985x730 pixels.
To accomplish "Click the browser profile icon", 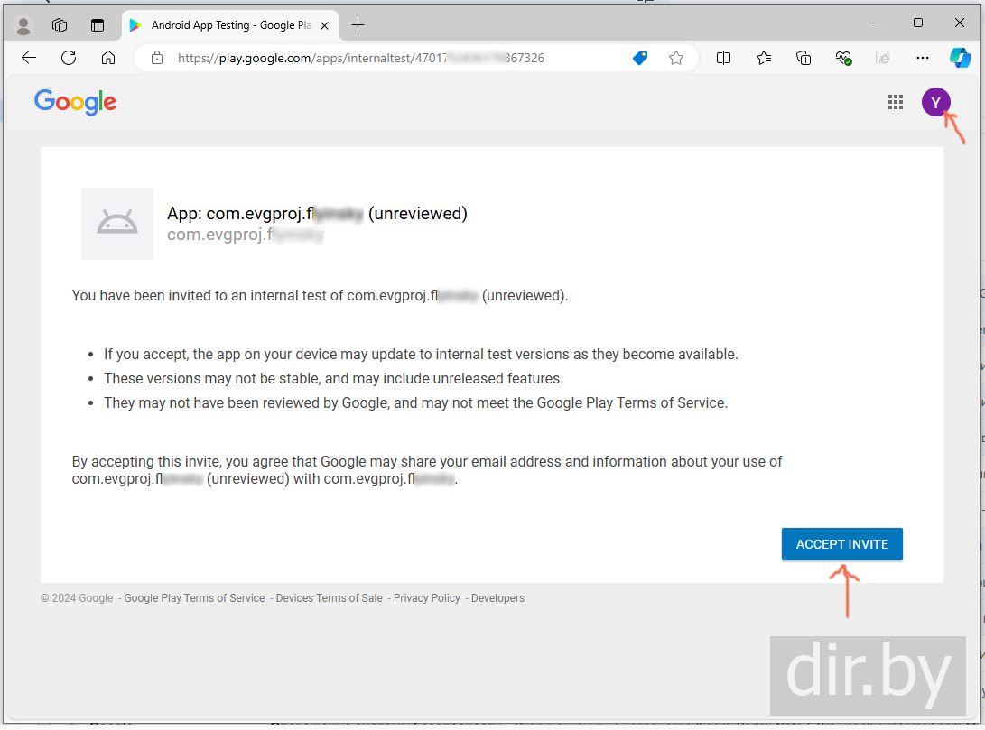I will [23, 25].
